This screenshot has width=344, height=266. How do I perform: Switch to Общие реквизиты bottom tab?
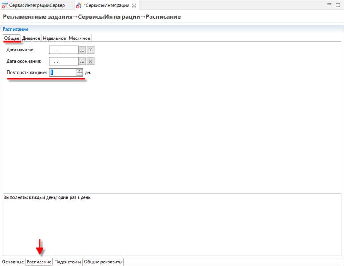click(x=103, y=262)
